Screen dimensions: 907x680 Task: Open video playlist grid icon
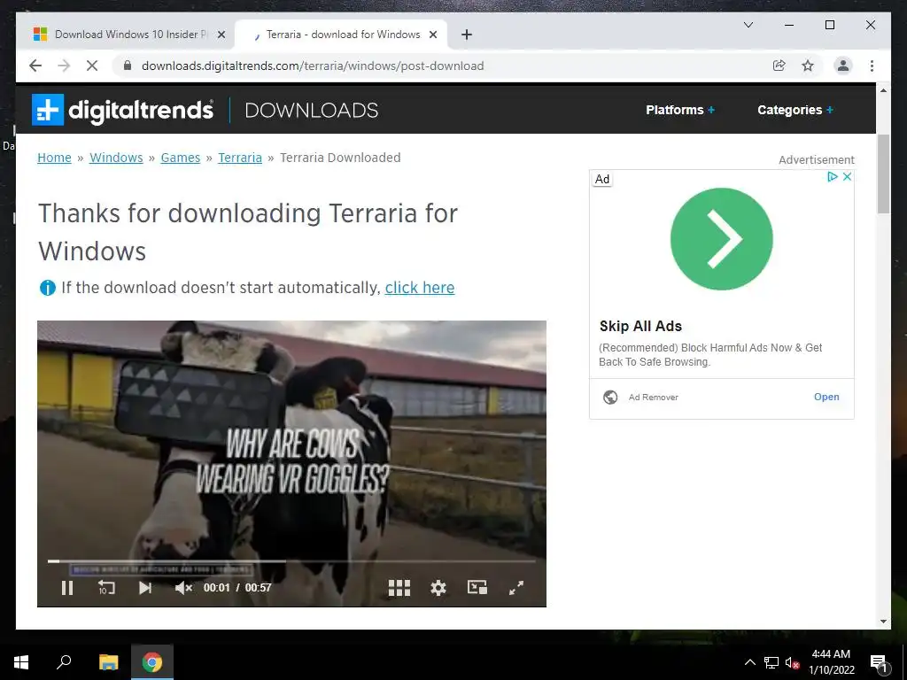pos(399,588)
